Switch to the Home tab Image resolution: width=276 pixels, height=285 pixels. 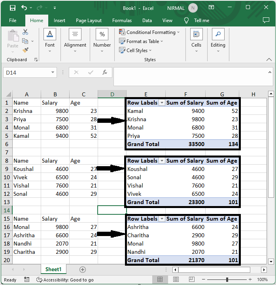click(37, 21)
